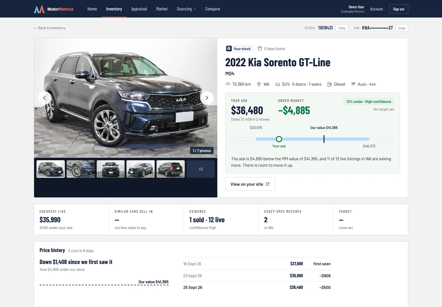Expand the Sourcing dropdown menu
Image resolution: width=442 pixels, height=307 pixels.
coord(186,9)
